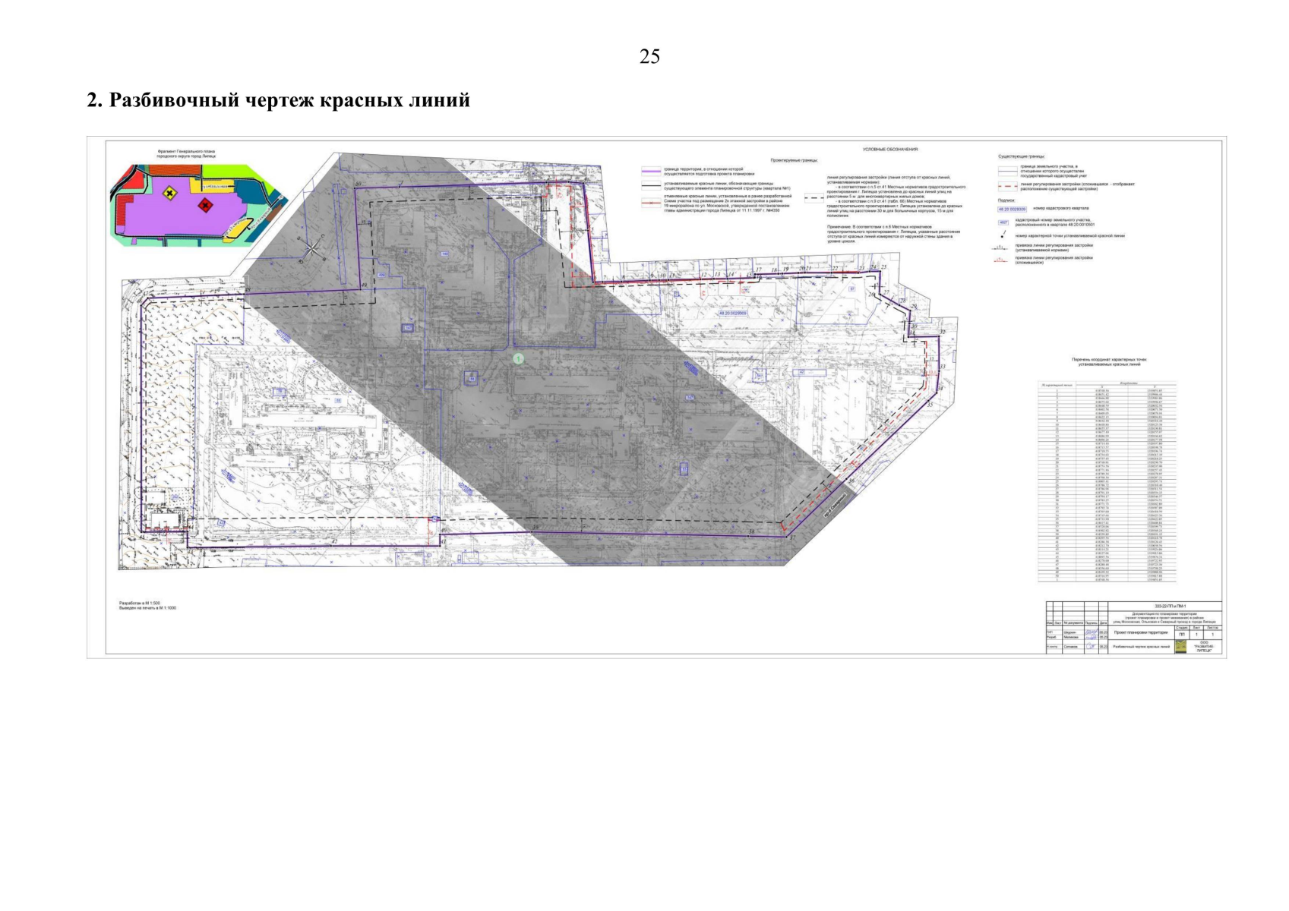Click cadastral quarter label 48:20:0029309 in legend
Viewport: 1289px width, 911px height.
tap(1012, 209)
